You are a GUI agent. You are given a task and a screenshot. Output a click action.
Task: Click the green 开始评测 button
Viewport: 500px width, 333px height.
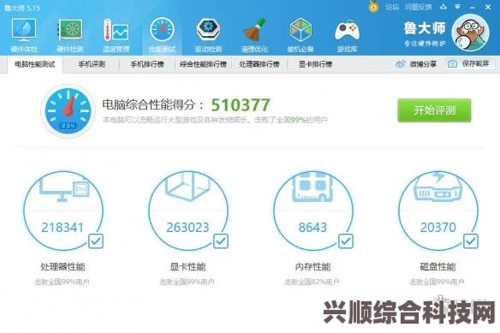pyautogui.click(x=434, y=110)
